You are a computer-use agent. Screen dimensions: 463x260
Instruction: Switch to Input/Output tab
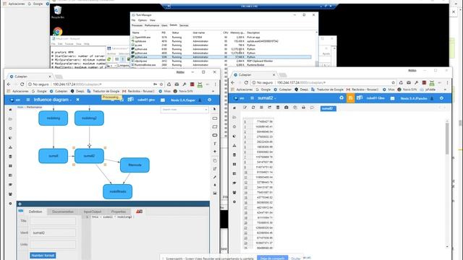pos(93,212)
